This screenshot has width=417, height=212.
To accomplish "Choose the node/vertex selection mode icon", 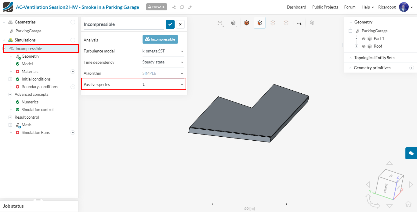I will click(273, 23).
